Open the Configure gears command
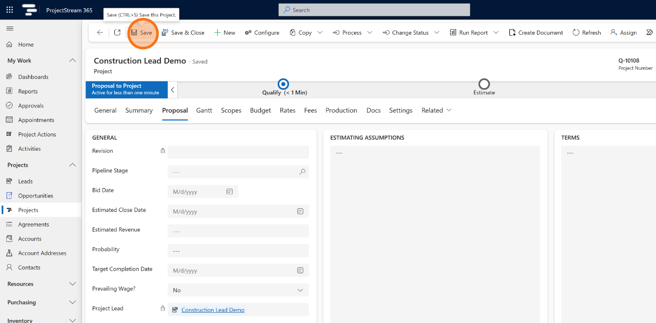Image resolution: width=656 pixels, height=323 pixels. (x=262, y=32)
